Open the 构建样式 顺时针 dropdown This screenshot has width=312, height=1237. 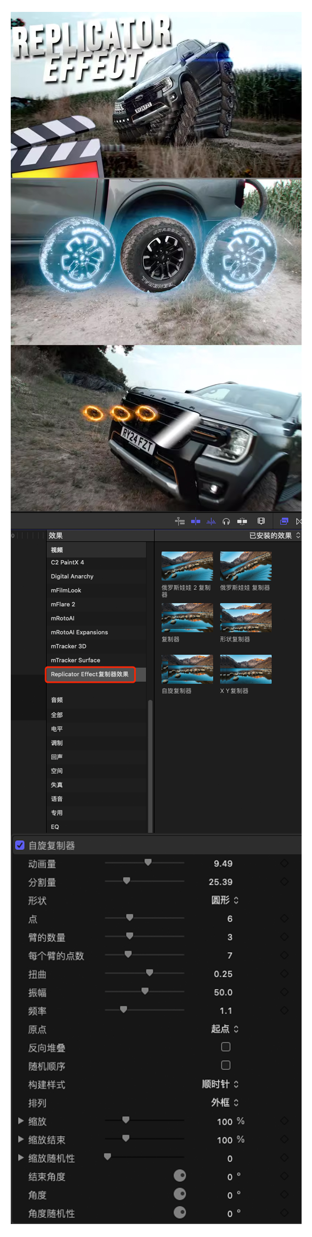[220, 1084]
